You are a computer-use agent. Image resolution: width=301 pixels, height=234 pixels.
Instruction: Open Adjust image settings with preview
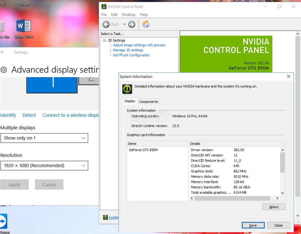(x=139, y=45)
